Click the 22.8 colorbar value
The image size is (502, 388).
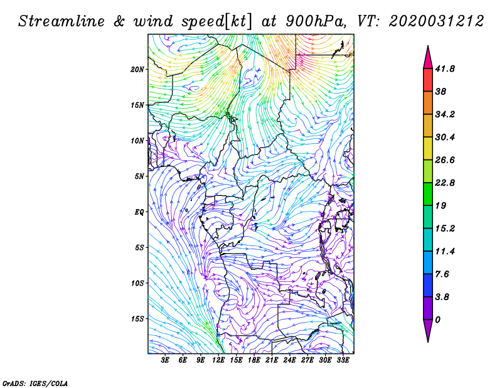(x=445, y=183)
